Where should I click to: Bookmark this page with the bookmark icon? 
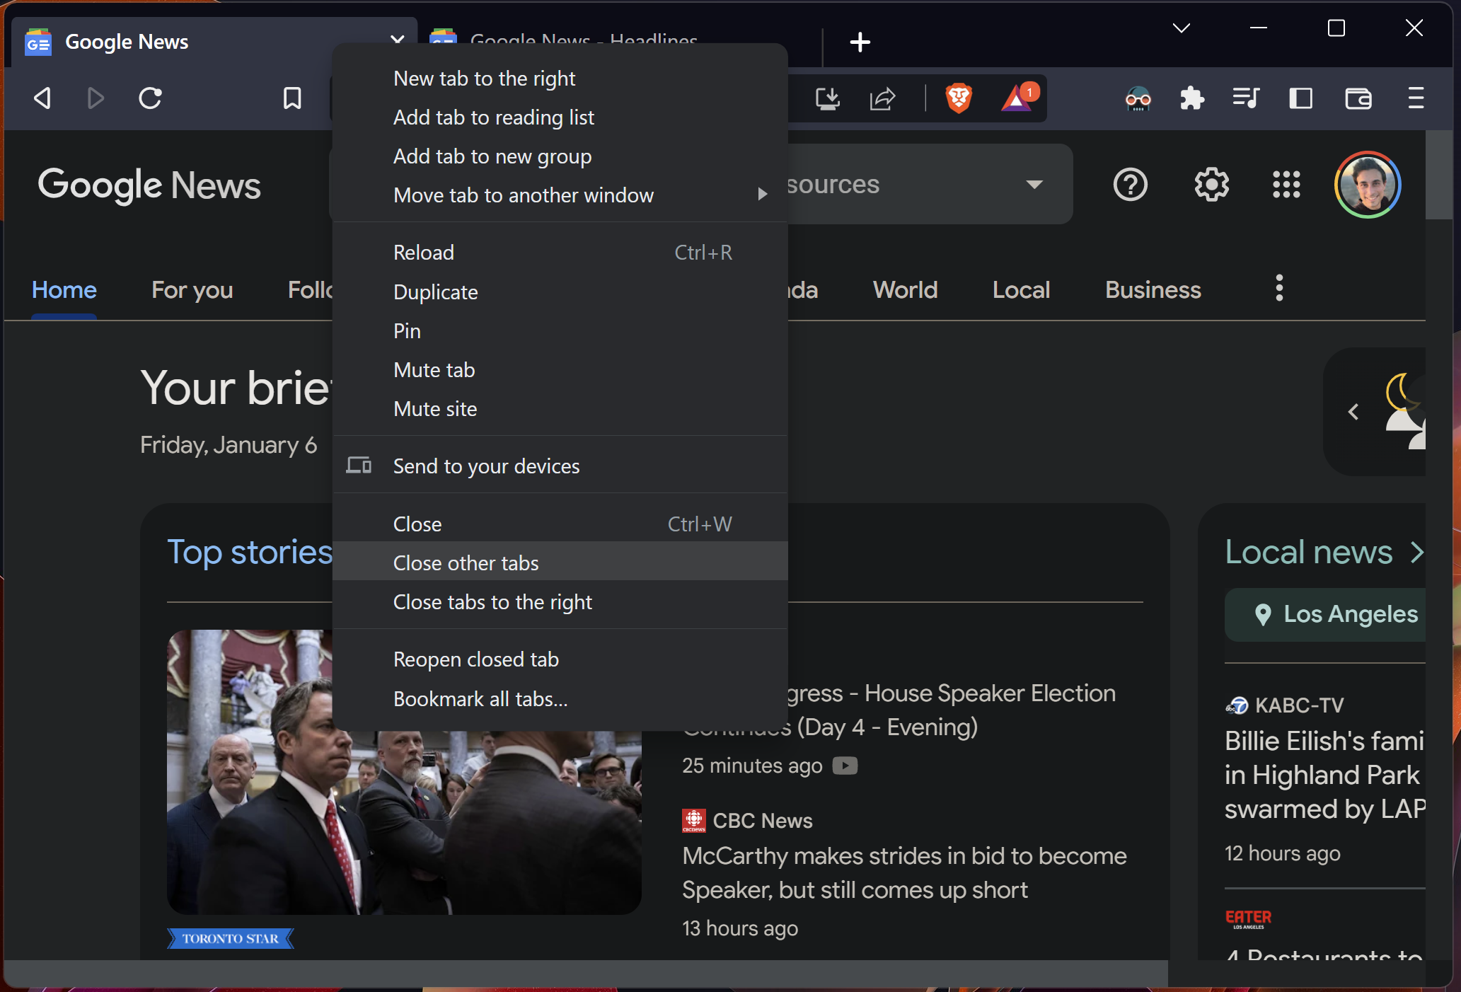(x=292, y=98)
